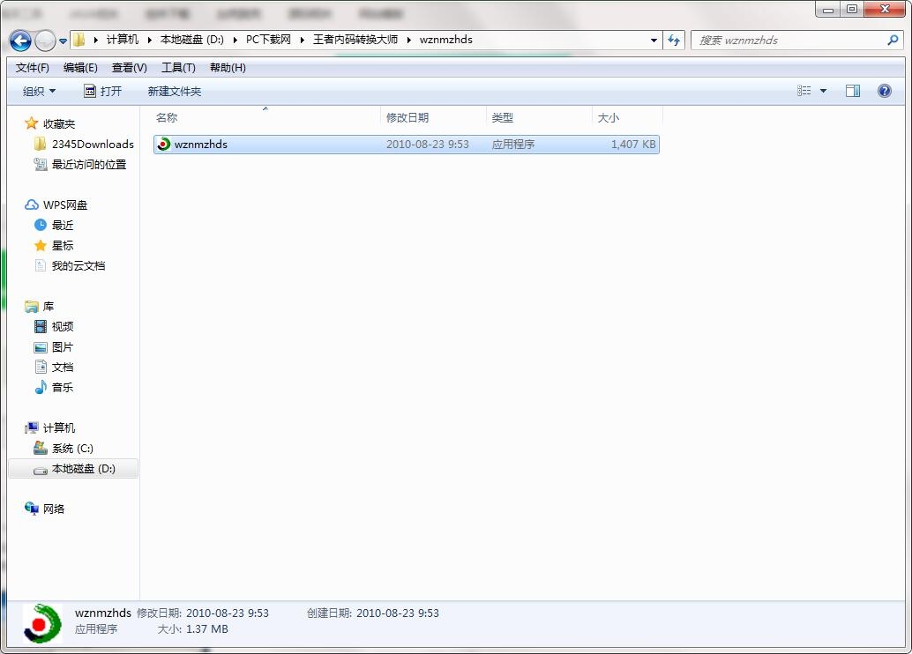Open 2345Downloads in the favorites list
The width and height of the screenshot is (912, 654).
point(93,145)
